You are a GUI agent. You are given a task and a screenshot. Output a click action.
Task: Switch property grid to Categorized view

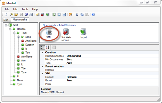pos(42,47)
